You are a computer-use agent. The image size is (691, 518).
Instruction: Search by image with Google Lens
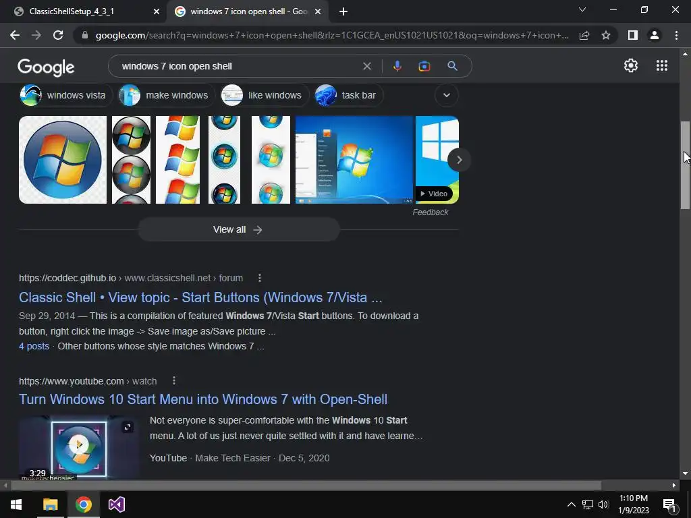tap(424, 66)
